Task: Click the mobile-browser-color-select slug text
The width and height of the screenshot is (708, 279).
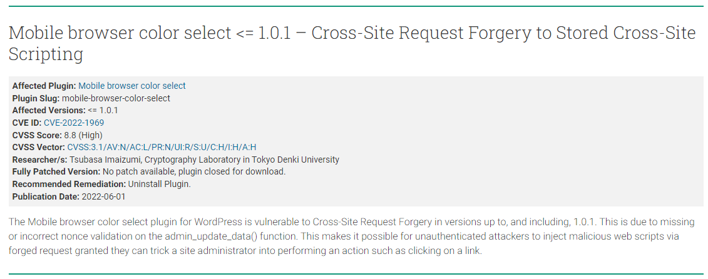Action: click(x=116, y=98)
